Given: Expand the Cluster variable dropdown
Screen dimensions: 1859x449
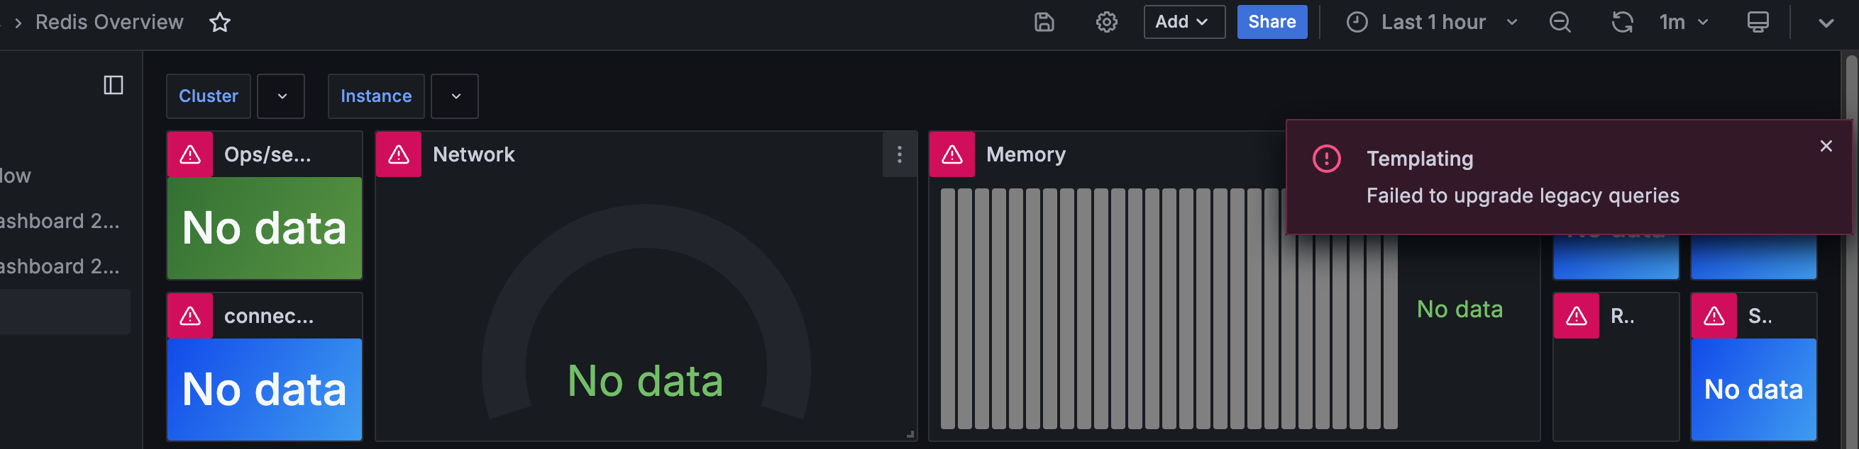Looking at the screenshot, I should pyautogui.click(x=282, y=96).
